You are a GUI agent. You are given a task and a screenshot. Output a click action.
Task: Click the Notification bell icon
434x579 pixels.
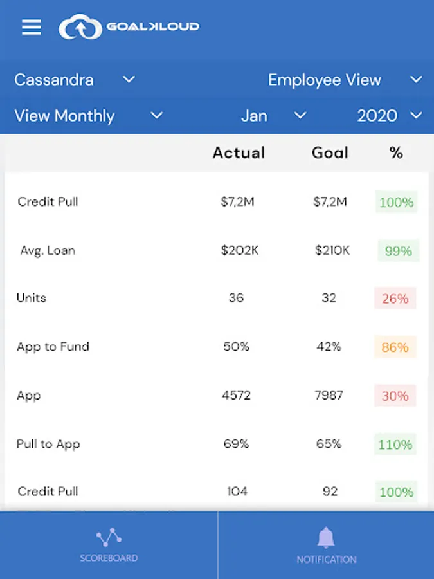coord(326,537)
